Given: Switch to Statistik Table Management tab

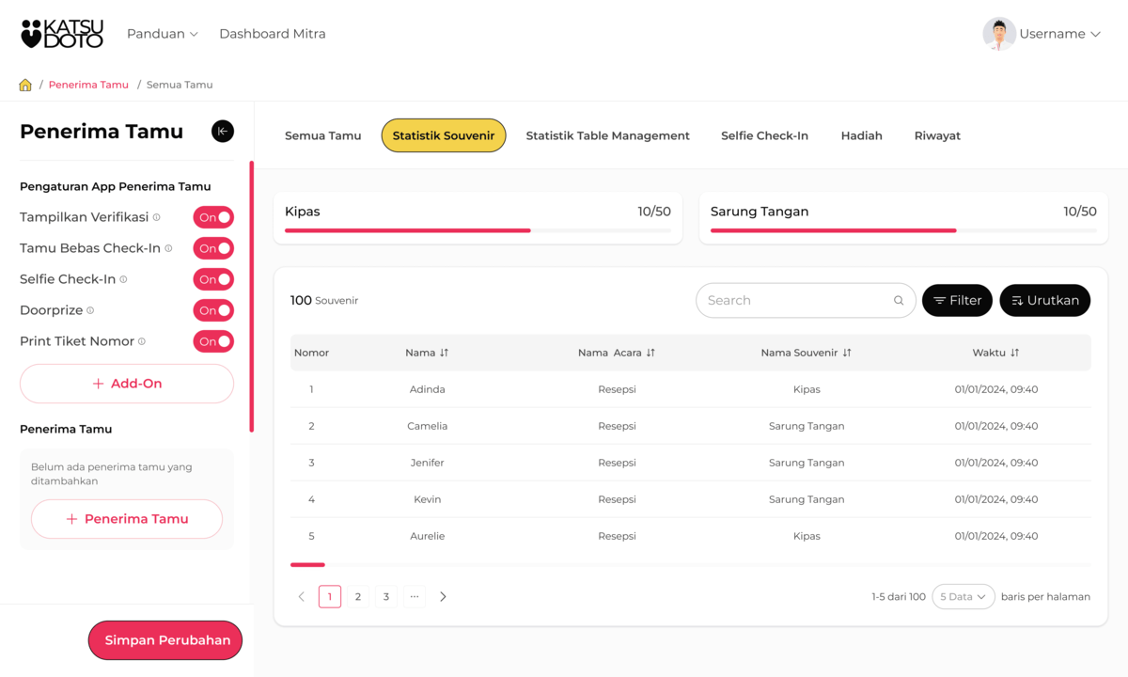Looking at the screenshot, I should coord(607,135).
